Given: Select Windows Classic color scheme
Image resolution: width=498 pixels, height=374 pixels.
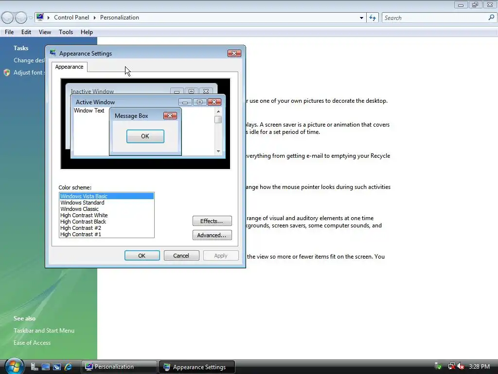Looking at the screenshot, I should tap(107, 209).
